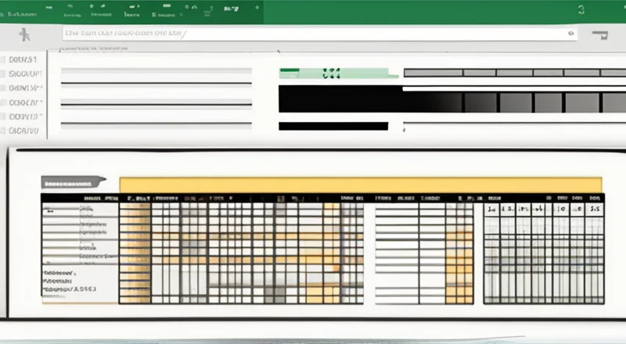
Task: Click the icon in the green title bar's right corner
Action: point(581,10)
